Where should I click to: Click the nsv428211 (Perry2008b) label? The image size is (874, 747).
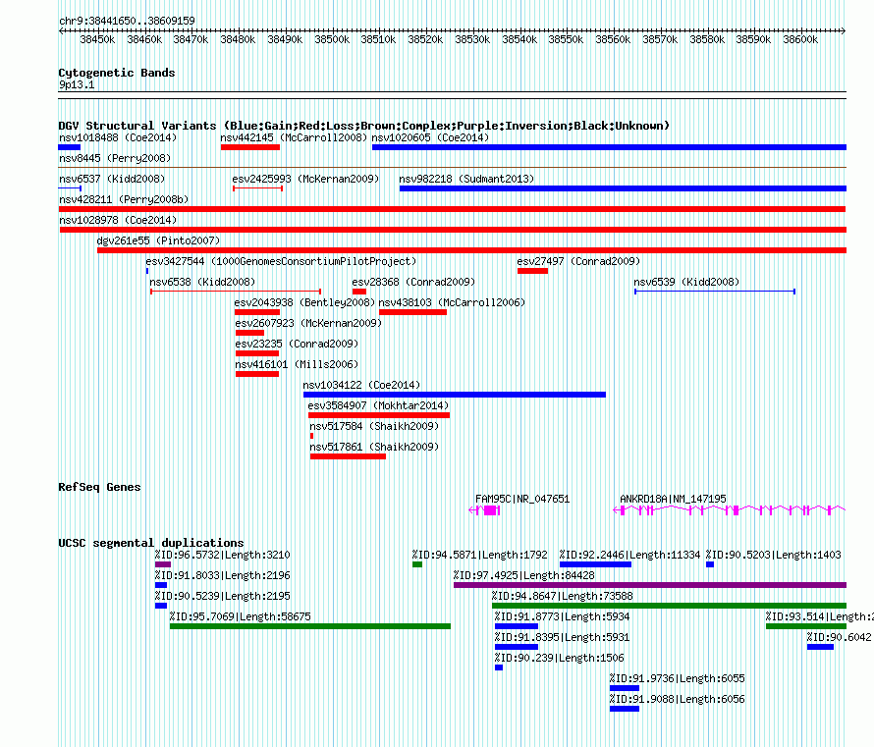[124, 199]
